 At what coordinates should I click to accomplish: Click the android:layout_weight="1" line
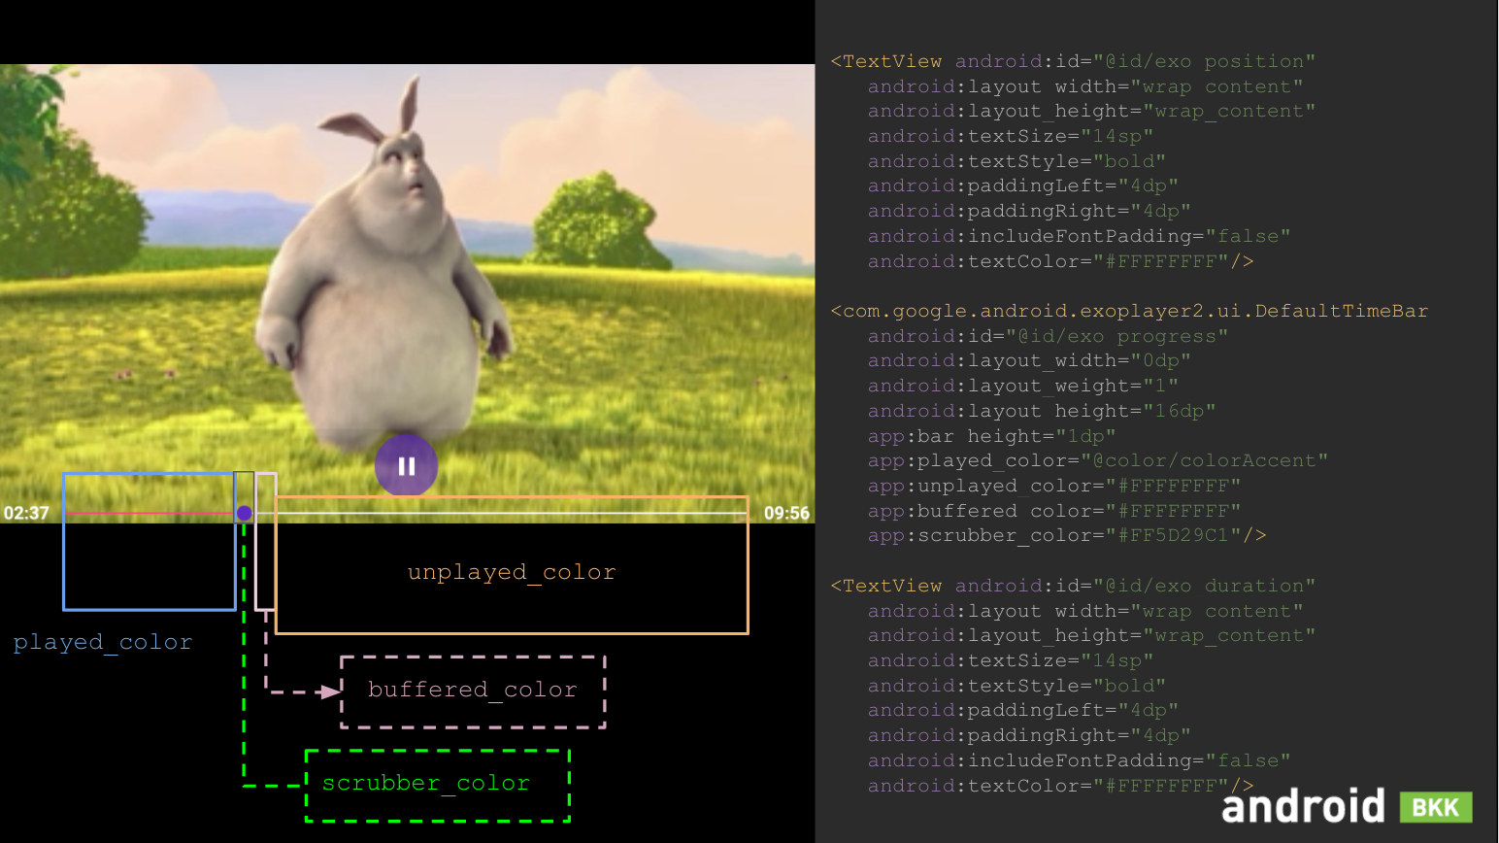tap(1023, 386)
